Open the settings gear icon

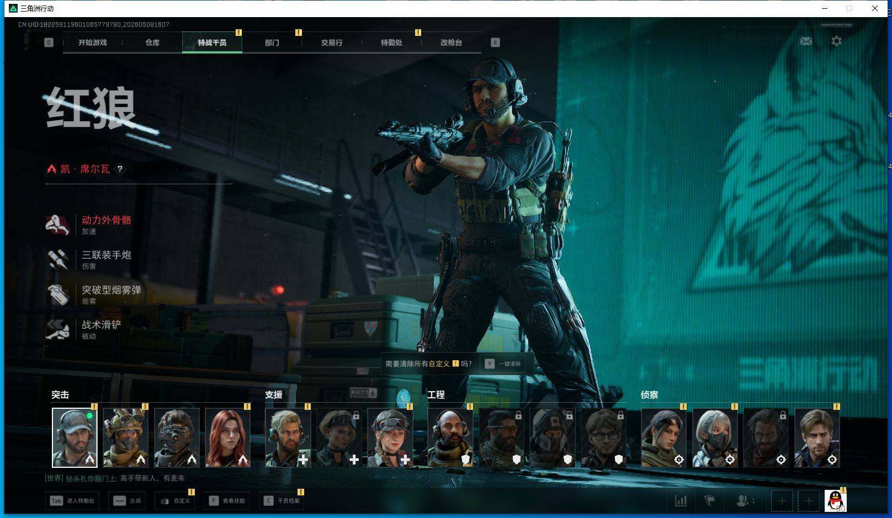(836, 41)
